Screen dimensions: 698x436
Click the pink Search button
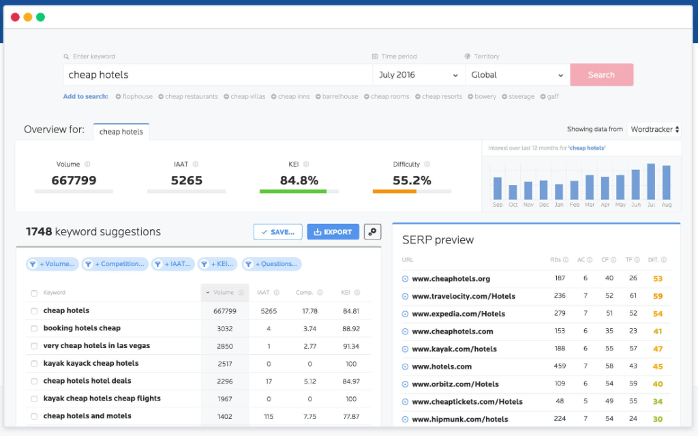601,74
